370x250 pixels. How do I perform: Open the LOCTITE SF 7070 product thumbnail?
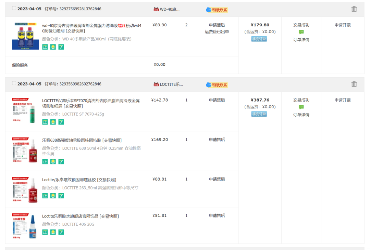pos(25,110)
